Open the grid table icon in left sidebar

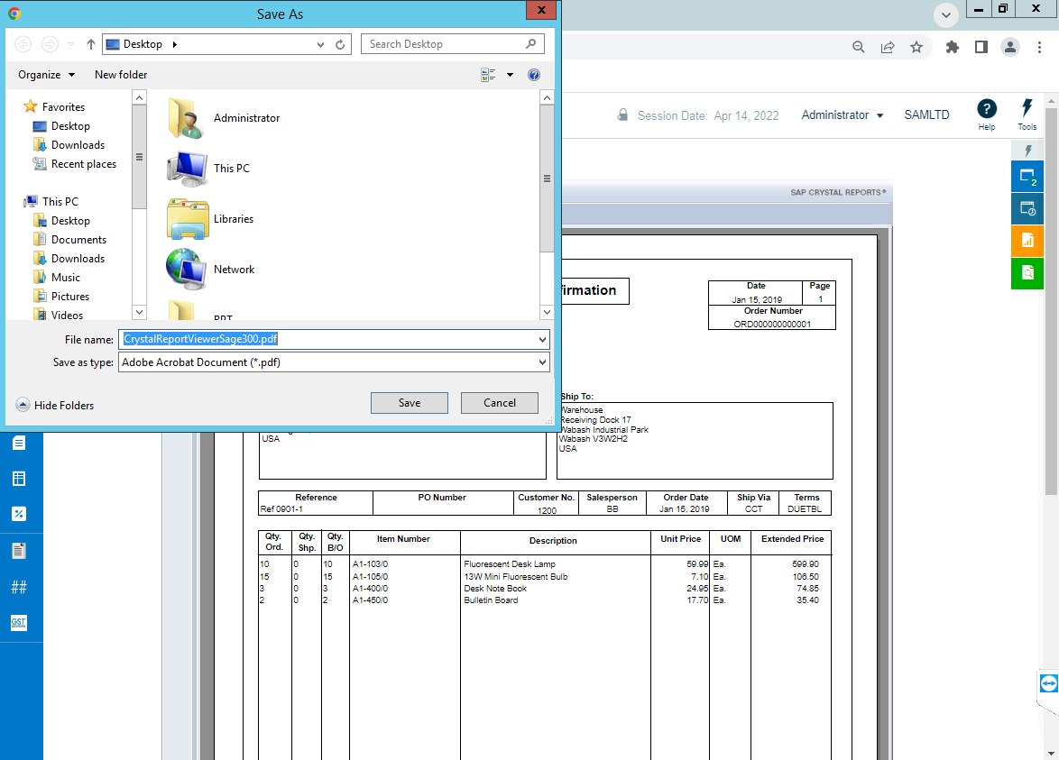pos(20,478)
